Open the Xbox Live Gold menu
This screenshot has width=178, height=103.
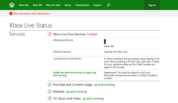[53, 5]
